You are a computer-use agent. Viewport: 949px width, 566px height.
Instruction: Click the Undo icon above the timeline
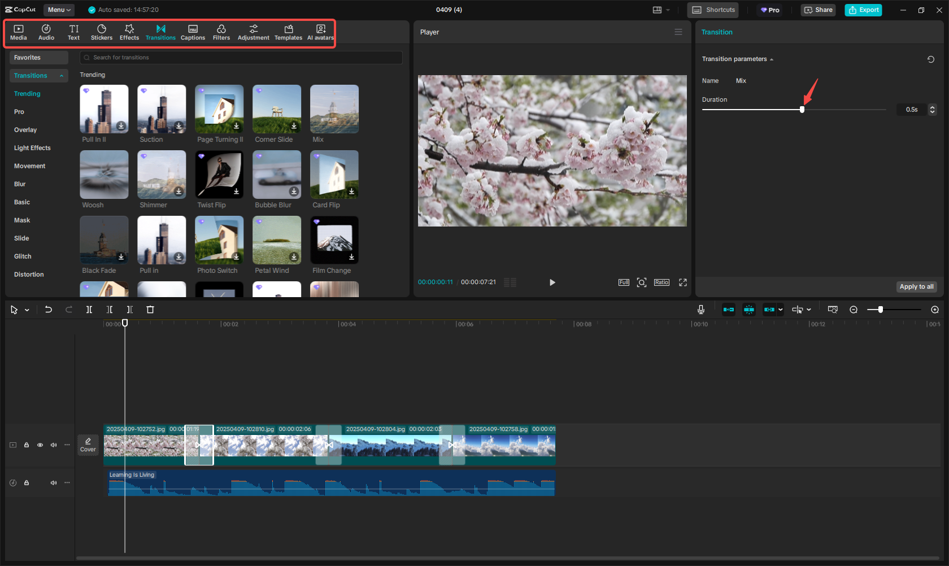[49, 310]
